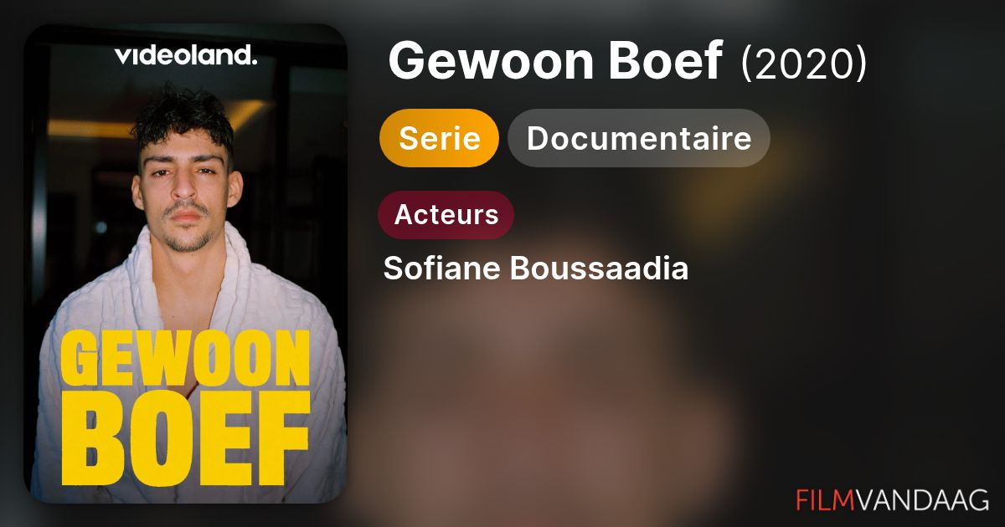Image resolution: width=1005 pixels, height=527 pixels.
Task: Open the FilmVandaag logo link
Action: coord(892,499)
